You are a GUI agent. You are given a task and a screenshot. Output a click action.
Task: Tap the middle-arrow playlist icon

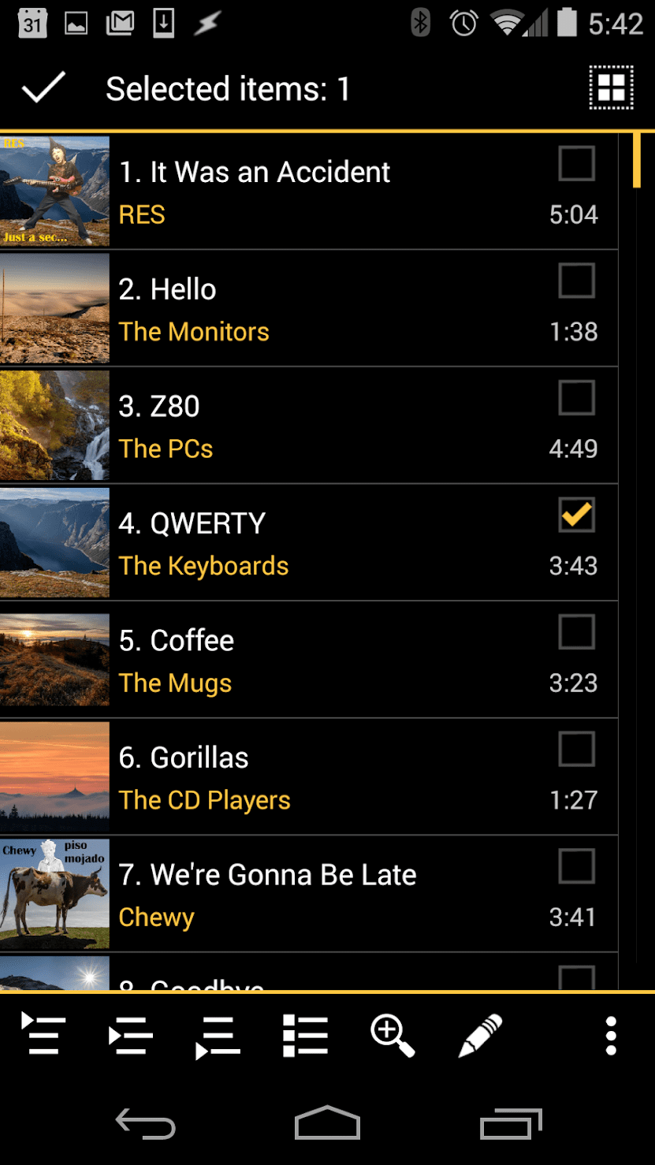pos(130,1034)
